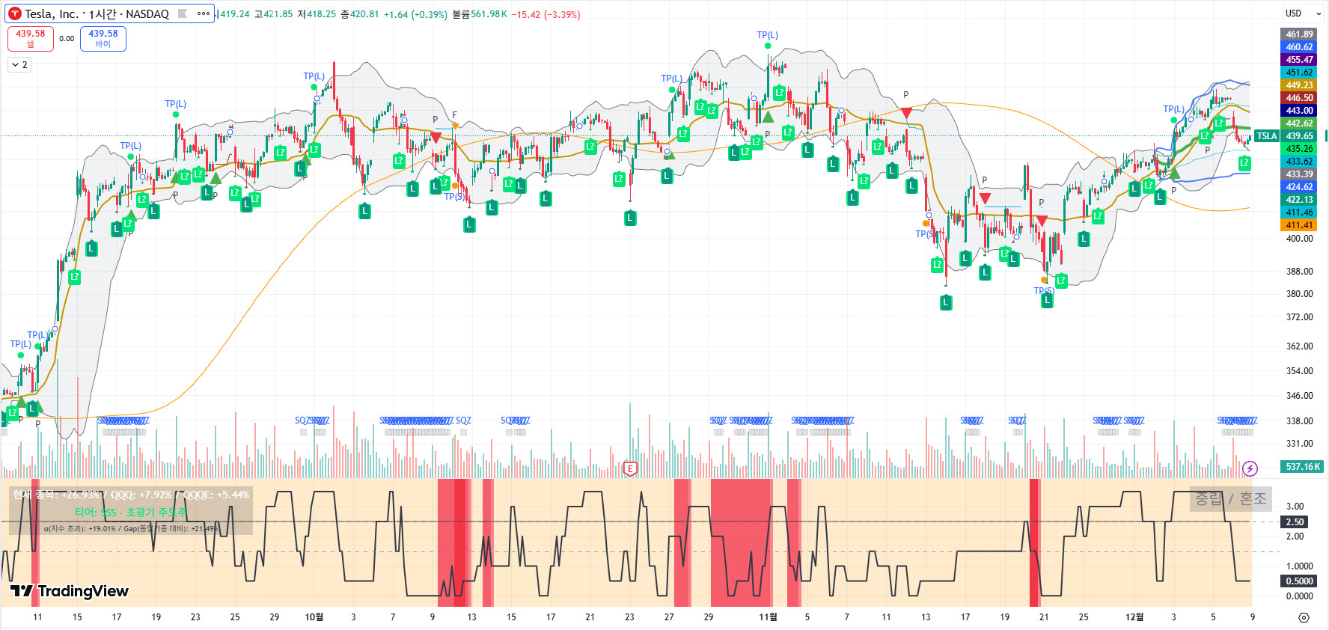Click the 443.00 price label
This screenshot has width=1329, height=630.
tap(1299, 111)
